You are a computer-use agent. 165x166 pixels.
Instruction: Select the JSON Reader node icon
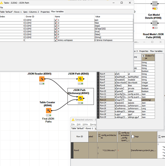tap(42, 79)
